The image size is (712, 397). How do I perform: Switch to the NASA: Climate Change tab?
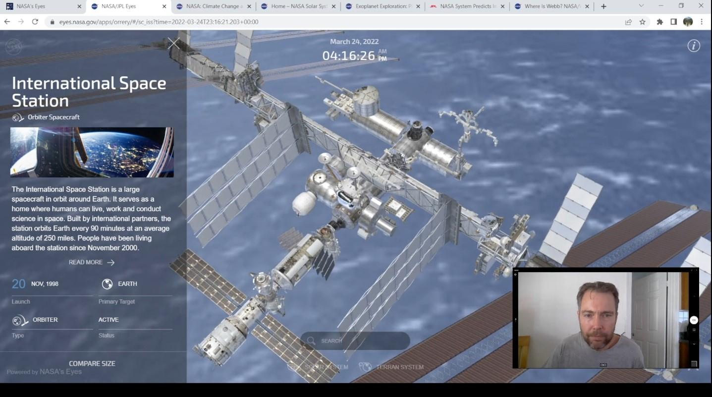pyautogui.click(x=213, y=6)
